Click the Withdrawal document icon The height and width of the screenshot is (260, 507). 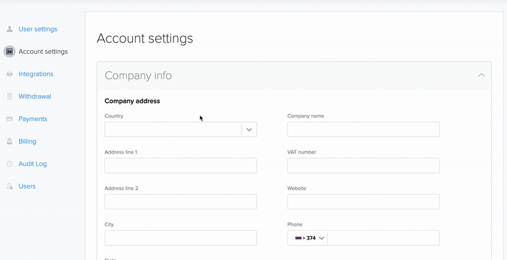pos(10,96)
